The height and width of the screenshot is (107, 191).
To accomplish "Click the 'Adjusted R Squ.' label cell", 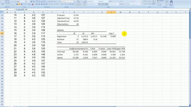I will (x=63, y=18).
